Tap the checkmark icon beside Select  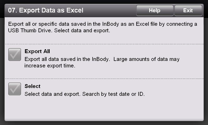pyautogui.click(x=15, y=89)
